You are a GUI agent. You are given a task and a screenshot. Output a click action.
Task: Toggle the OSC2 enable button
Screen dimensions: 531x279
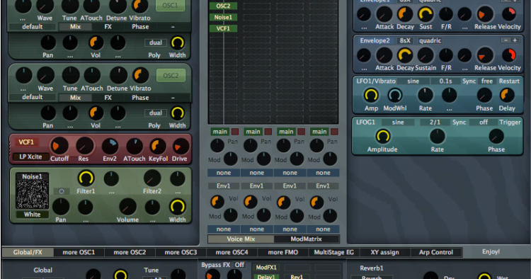click(171, 76)
